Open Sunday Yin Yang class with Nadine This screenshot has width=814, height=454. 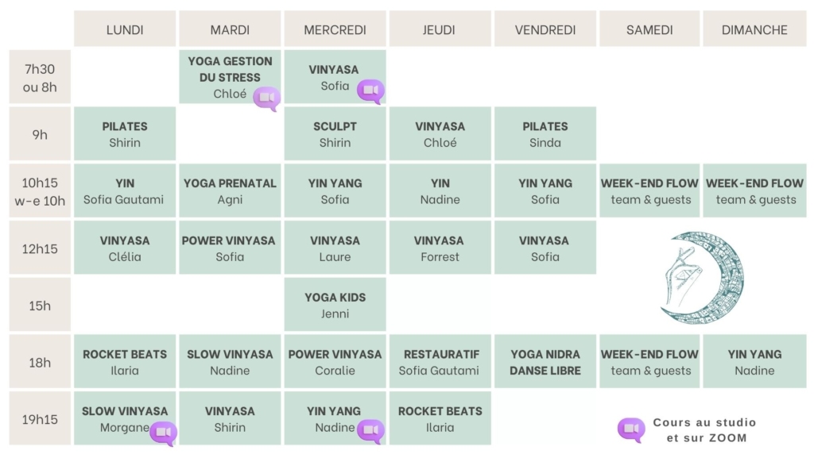(754, 362)
